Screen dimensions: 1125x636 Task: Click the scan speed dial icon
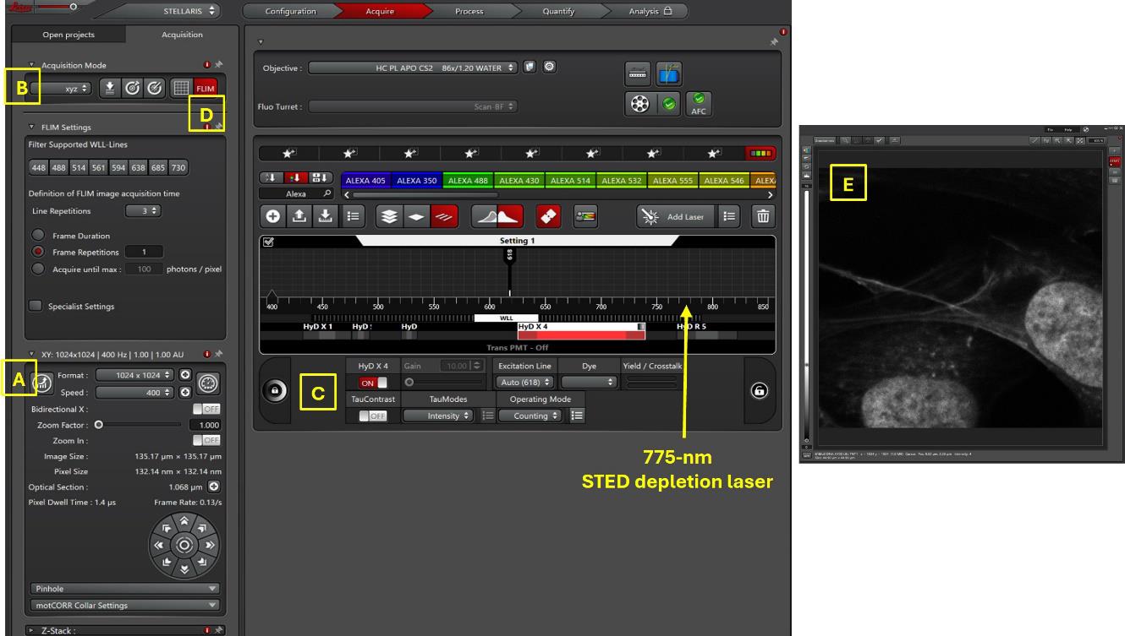pyautogui.click(x=208, y=383)
